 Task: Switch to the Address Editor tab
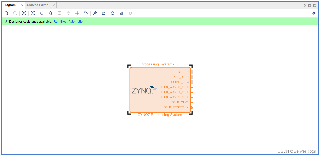tap(37, 5)
